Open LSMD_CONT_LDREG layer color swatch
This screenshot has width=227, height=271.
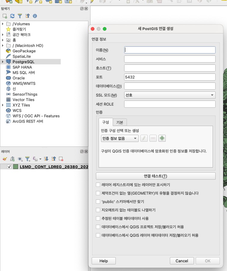16,167
